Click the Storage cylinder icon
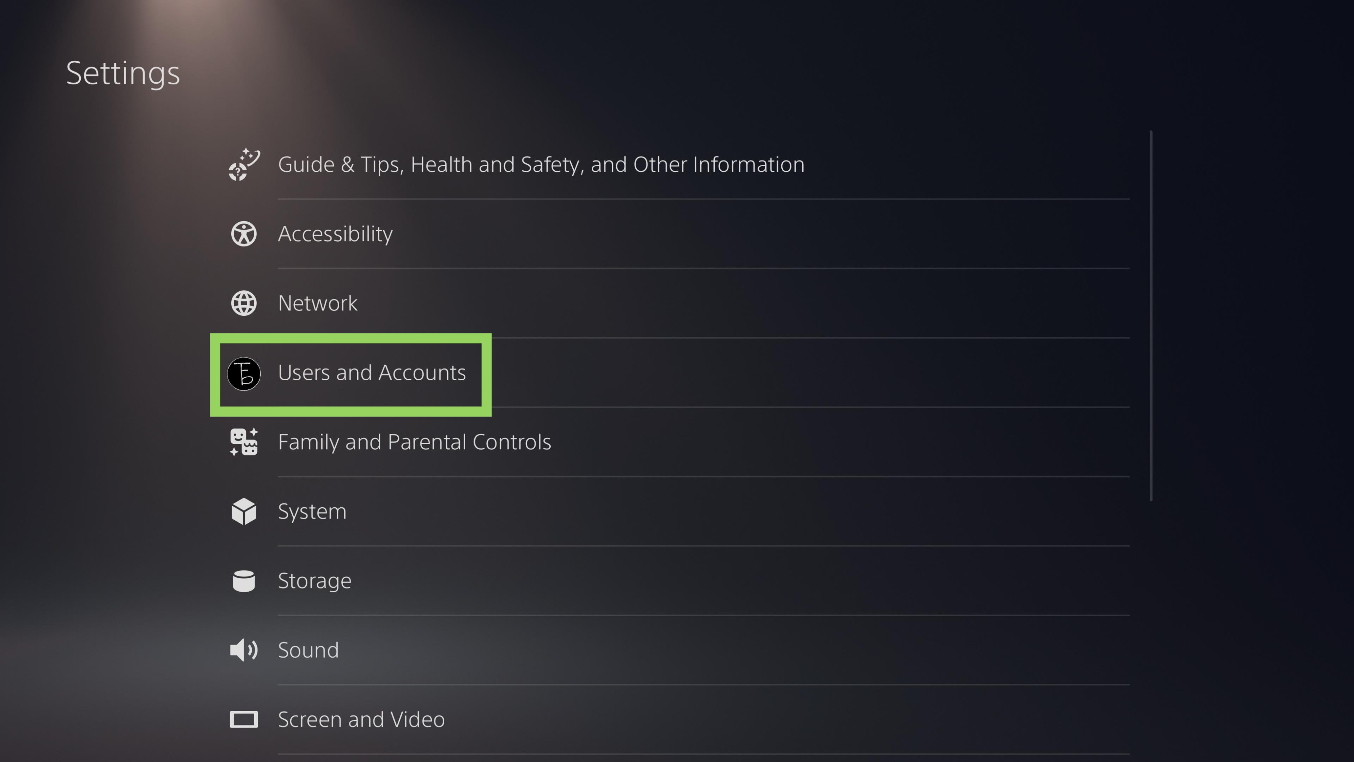This screenshot has width=1354, height=762. [244, 581]
